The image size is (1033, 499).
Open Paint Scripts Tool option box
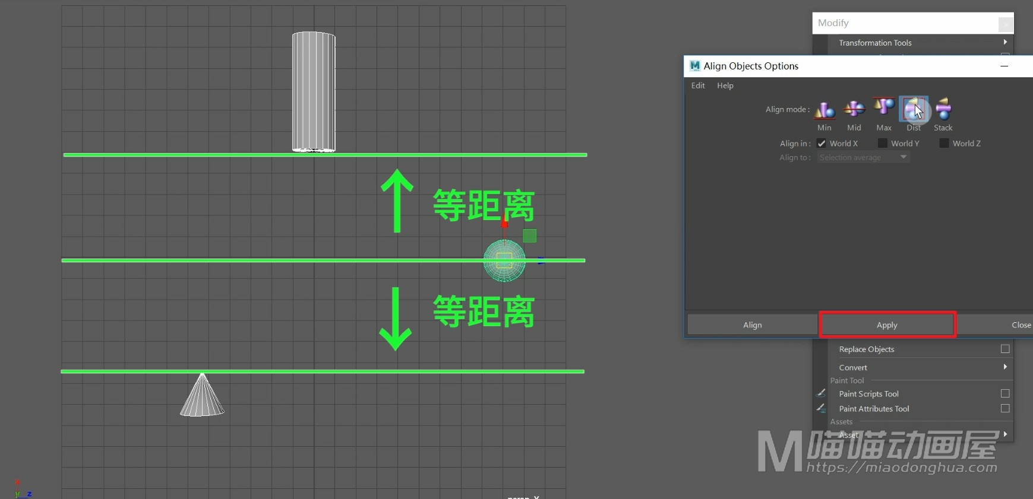click(x=1005, y=393)
